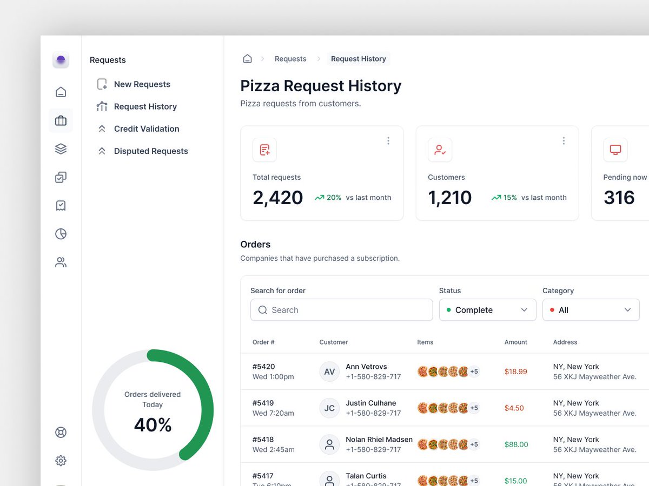649x486 pixels.
Task: Open the Customers card three-dot menu
Action: coord(564,141)
